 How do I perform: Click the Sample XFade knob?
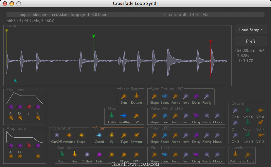pyautogui.click(x=124, y=155)
